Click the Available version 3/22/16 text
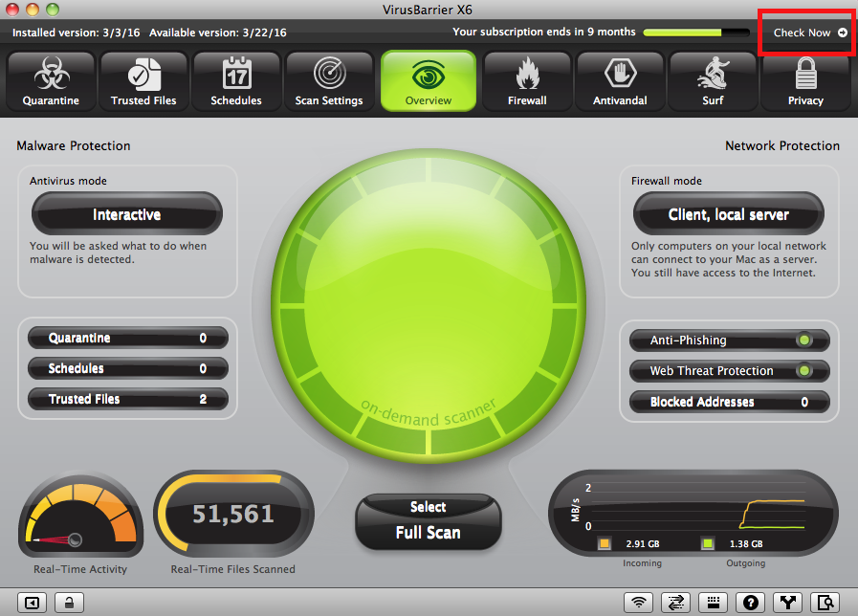The height and width of the screenshot is (616, 858). tap(218, 33)
